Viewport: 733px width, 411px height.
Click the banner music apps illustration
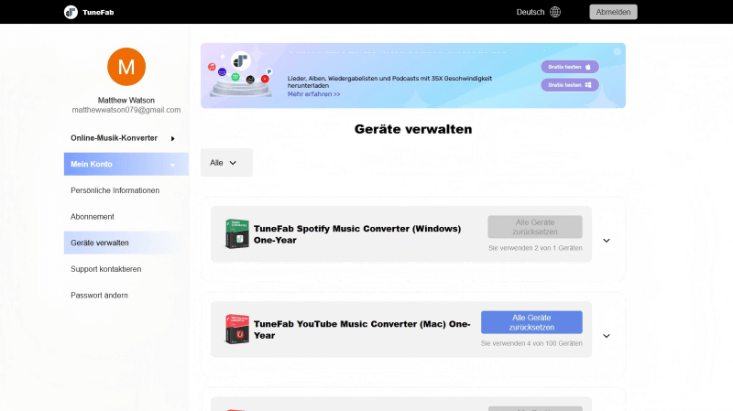click(240, 74)
